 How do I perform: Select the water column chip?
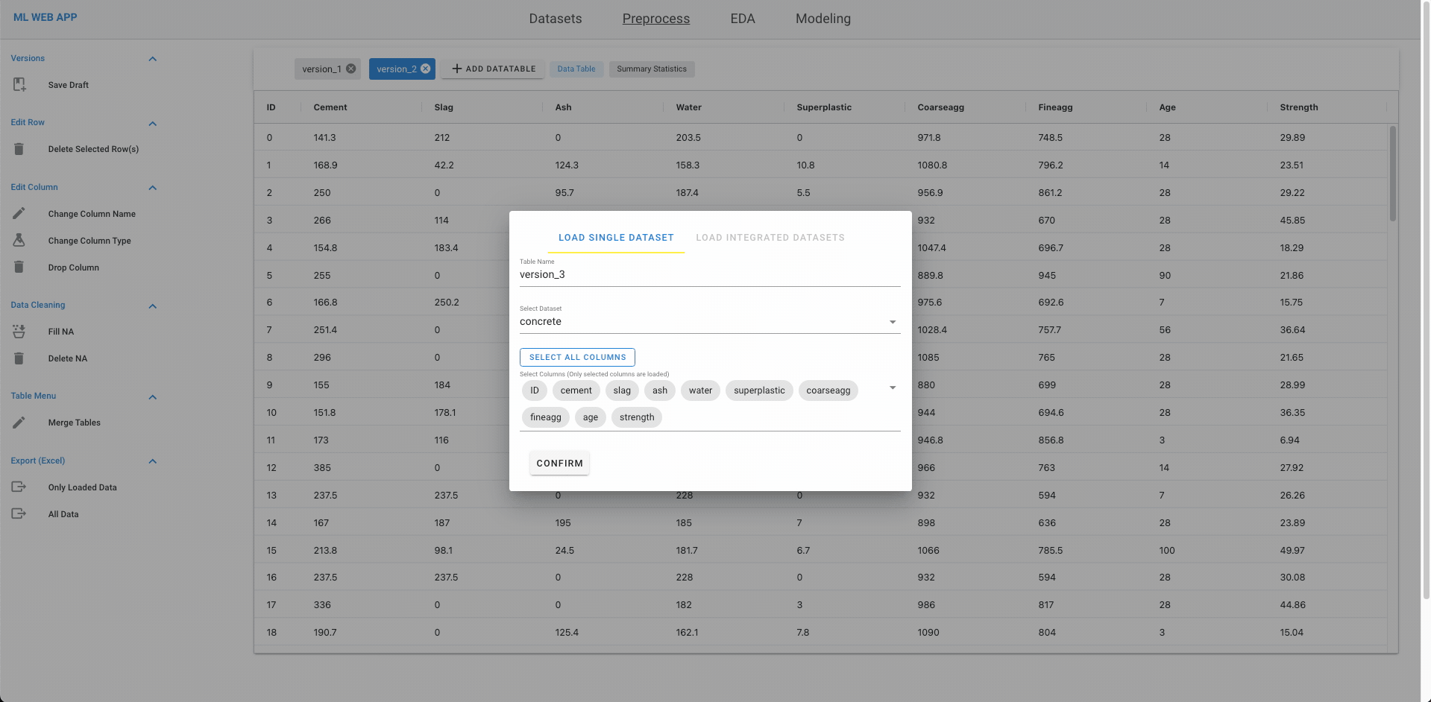[699, 390]
